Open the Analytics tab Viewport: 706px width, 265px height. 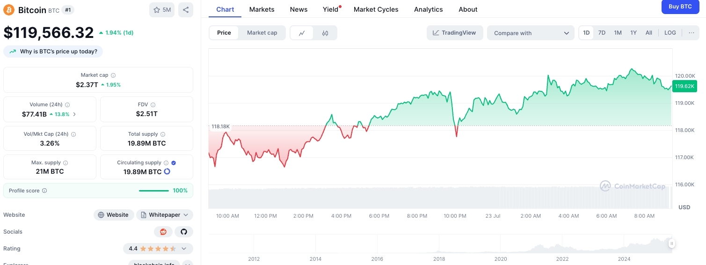click(x=428, y=9)
